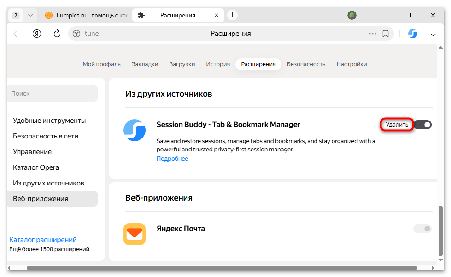The height and width of the screenshot is (277, 451).
Task: Select the Расширения section tab
Action: point(258,64)
